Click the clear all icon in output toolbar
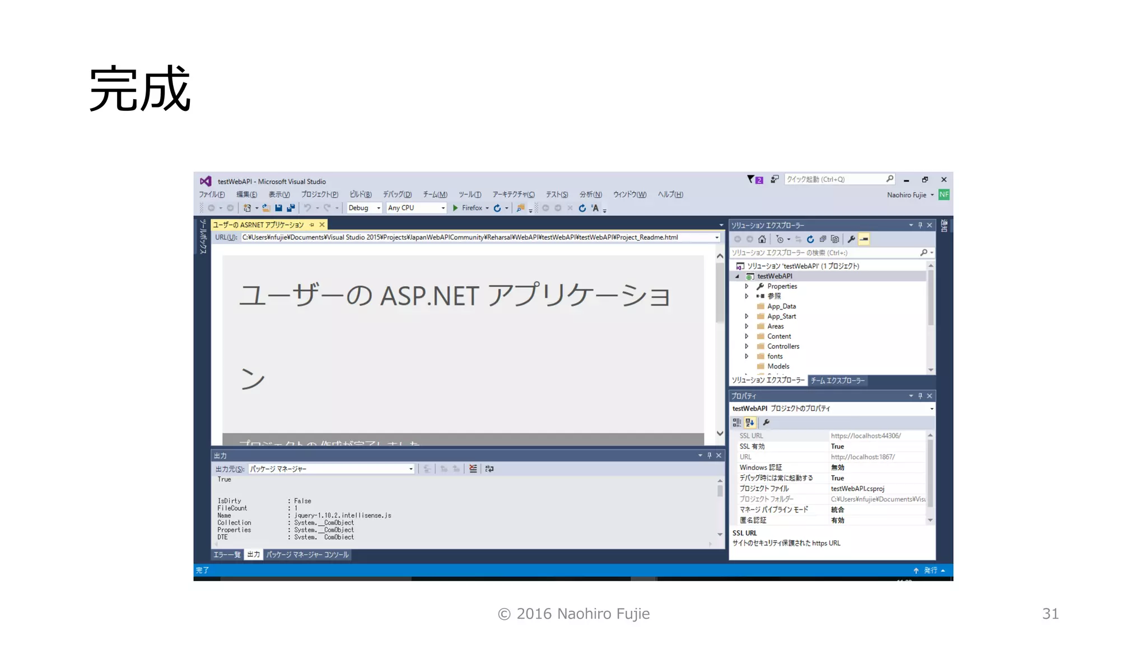This screenshot has height=645, width=1147. 473,469
